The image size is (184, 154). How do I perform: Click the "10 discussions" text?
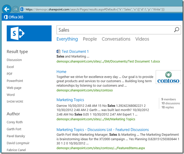171,103
